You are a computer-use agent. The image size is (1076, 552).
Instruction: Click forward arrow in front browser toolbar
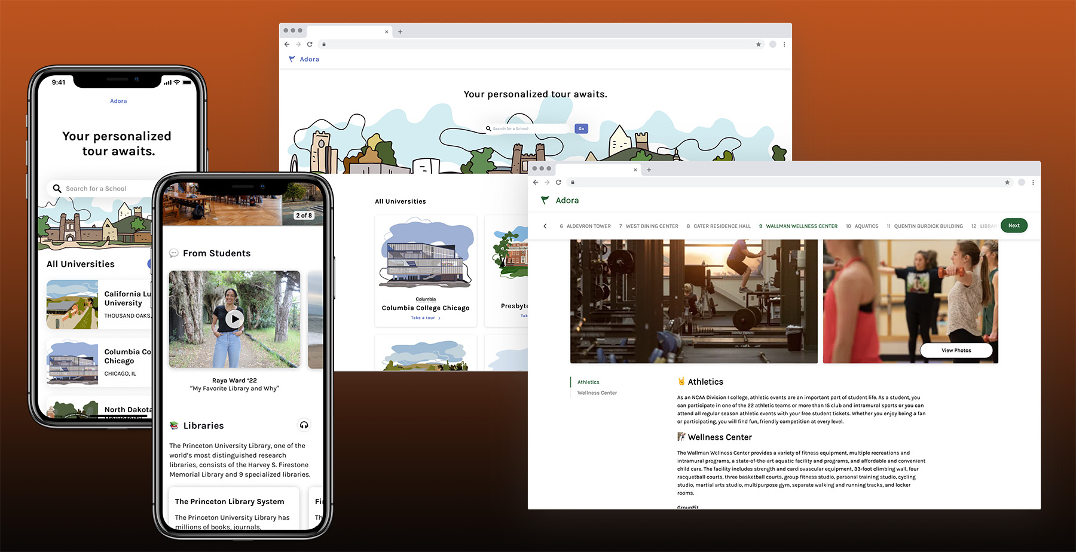point(547,182)
